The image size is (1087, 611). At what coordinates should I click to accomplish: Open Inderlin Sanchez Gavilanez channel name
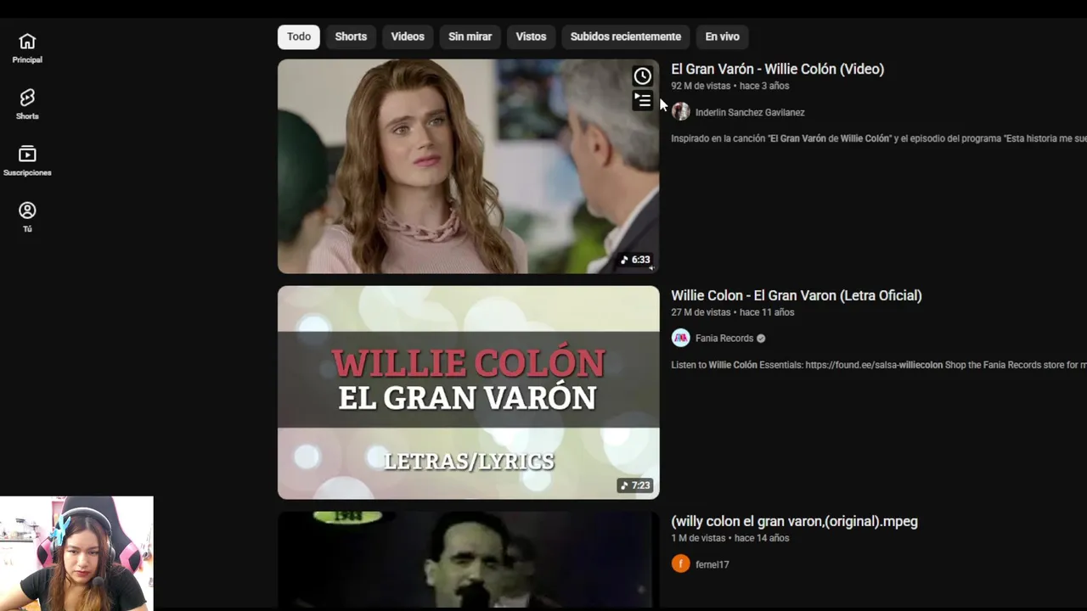750,112
